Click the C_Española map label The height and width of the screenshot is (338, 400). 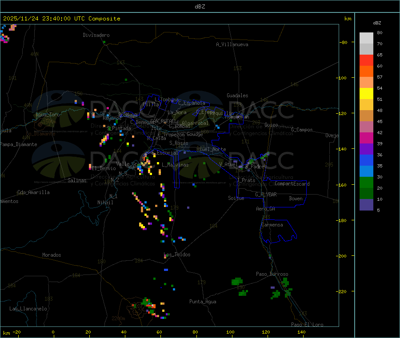point(192,103)
